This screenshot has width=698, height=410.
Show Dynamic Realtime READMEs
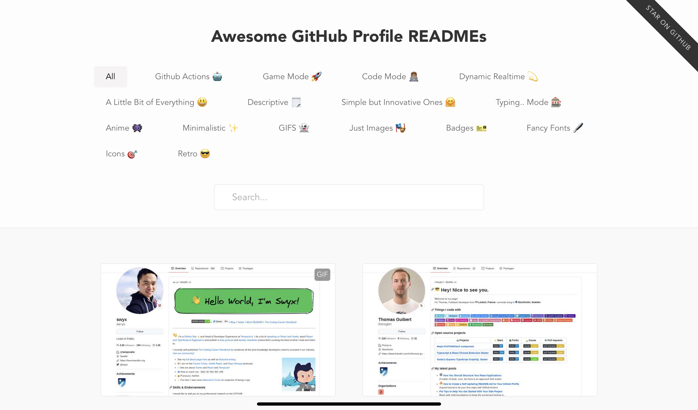click(x=498, y=77)
